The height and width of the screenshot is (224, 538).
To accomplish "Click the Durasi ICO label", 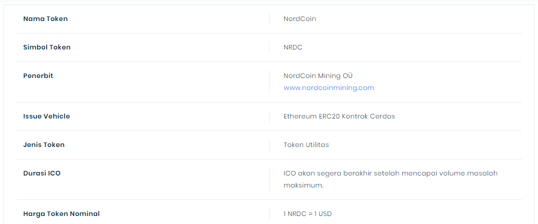I will [x=42, y=173].
